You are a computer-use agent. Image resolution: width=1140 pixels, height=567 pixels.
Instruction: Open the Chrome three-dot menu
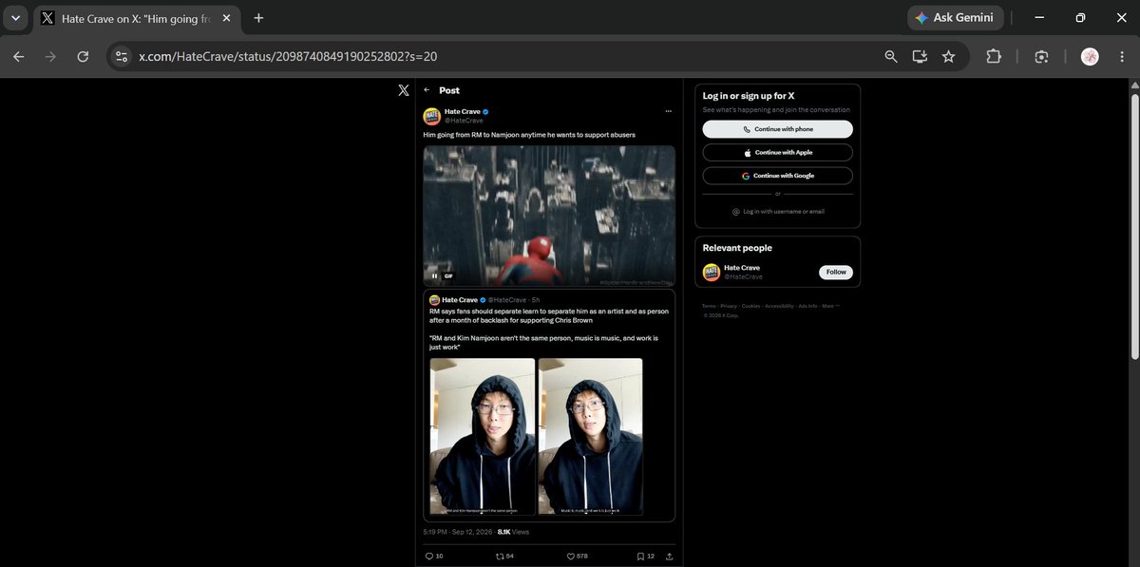[1121, 57]
